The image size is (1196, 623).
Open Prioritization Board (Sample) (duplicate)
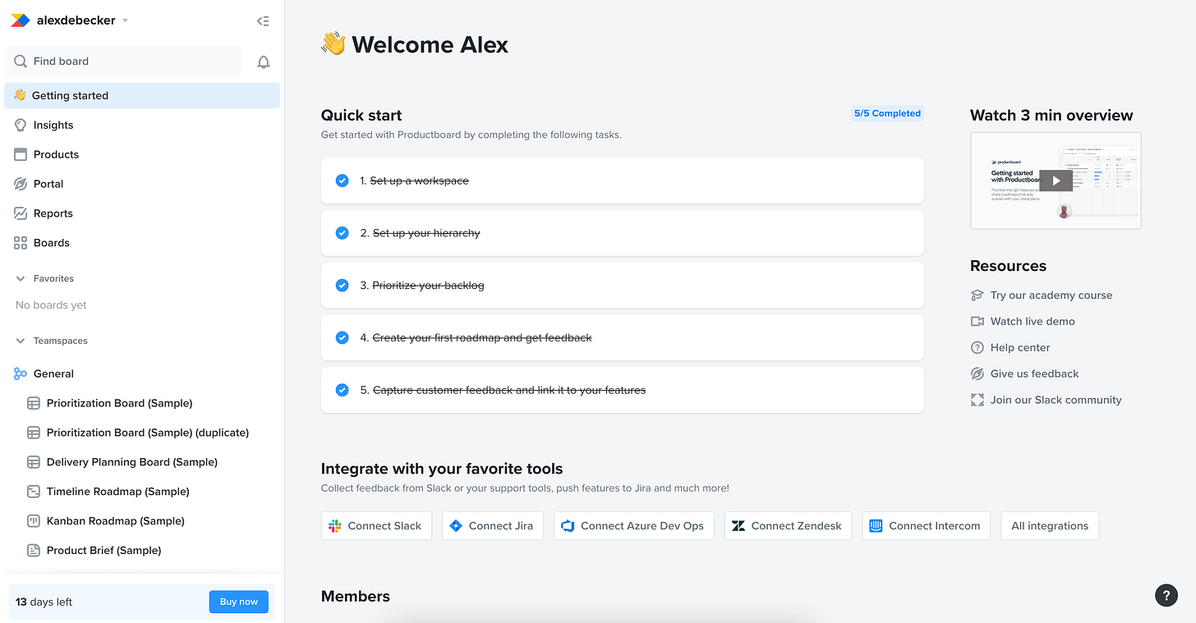[x=148, y=433]
